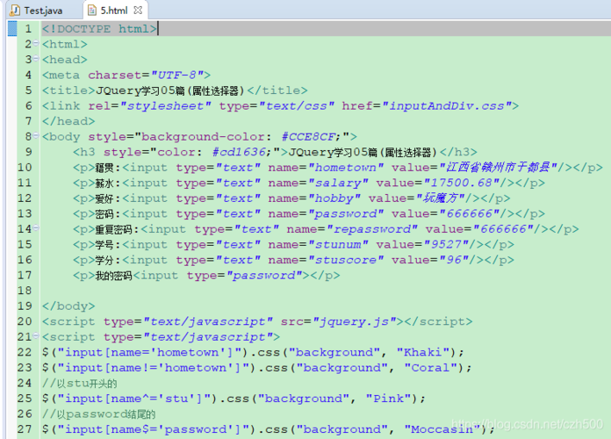
Task: Click the #cd1636 color value on line 9
Action: pyautogui.click(x=239, y=152)
